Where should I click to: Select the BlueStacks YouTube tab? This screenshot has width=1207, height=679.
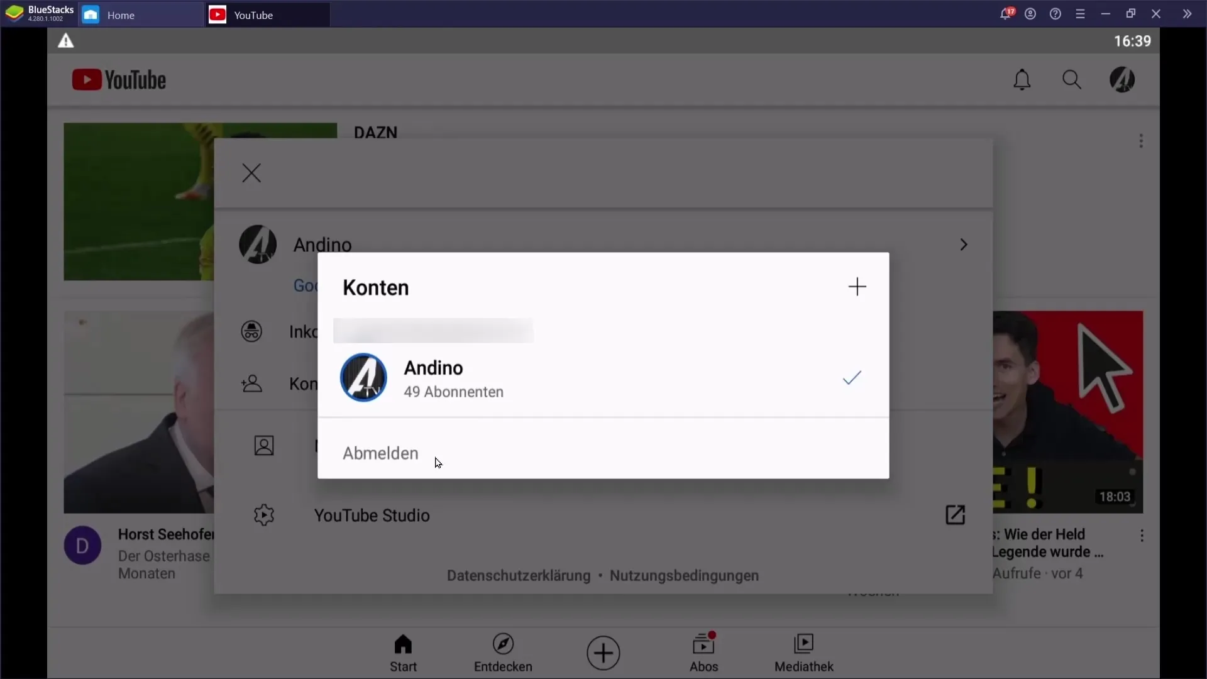268,14
